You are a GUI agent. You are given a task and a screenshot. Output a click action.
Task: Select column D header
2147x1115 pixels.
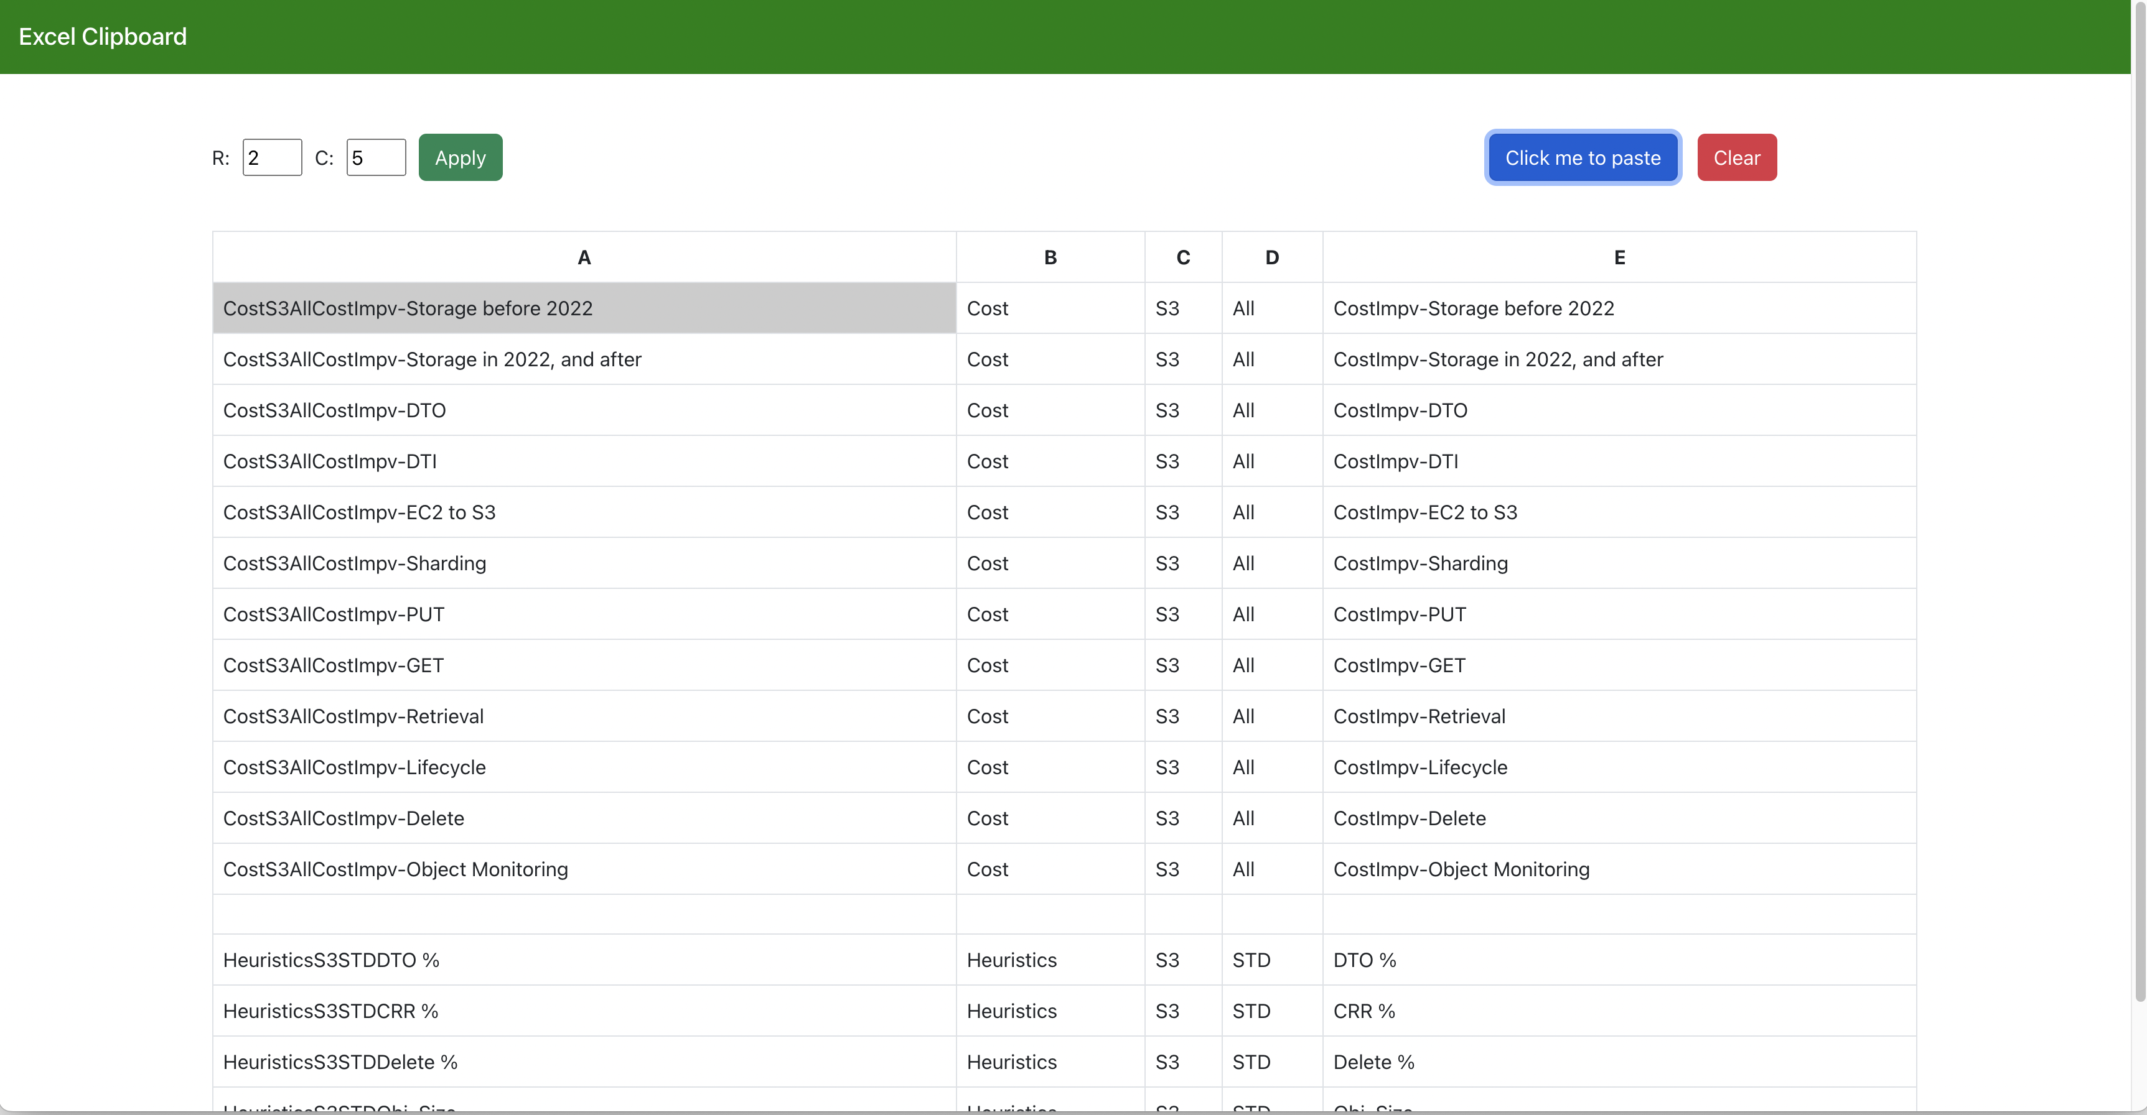point(1272,257)
